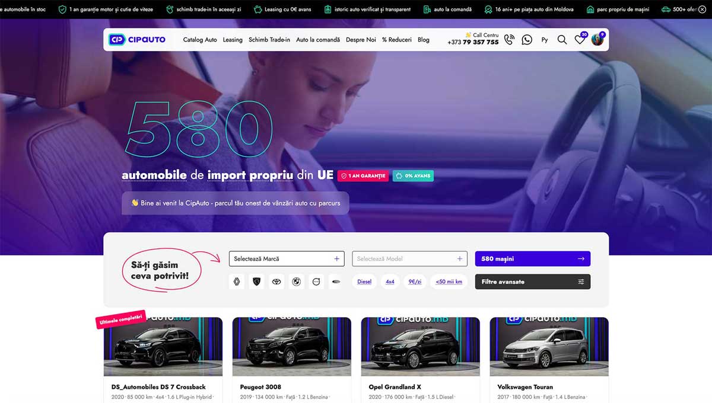Select the Renault brand icon
This screenshot has width=712, height=403.
[237, 282]
